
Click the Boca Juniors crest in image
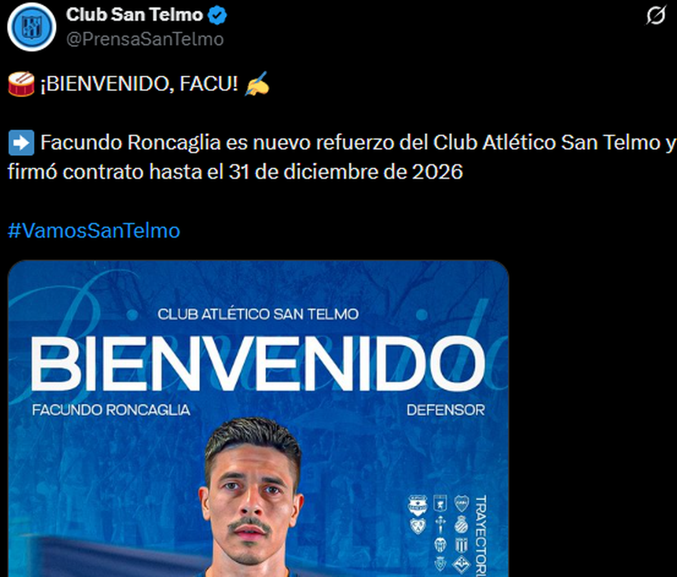461,504
